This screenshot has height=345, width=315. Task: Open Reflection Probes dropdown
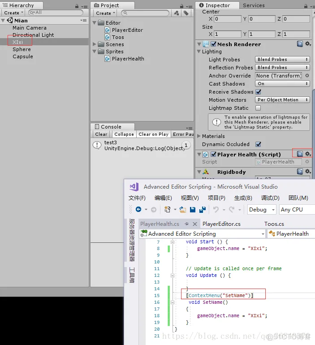coord(282,67)
